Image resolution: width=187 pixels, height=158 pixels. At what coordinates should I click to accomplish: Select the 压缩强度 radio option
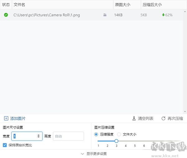[x=96, y=134]
